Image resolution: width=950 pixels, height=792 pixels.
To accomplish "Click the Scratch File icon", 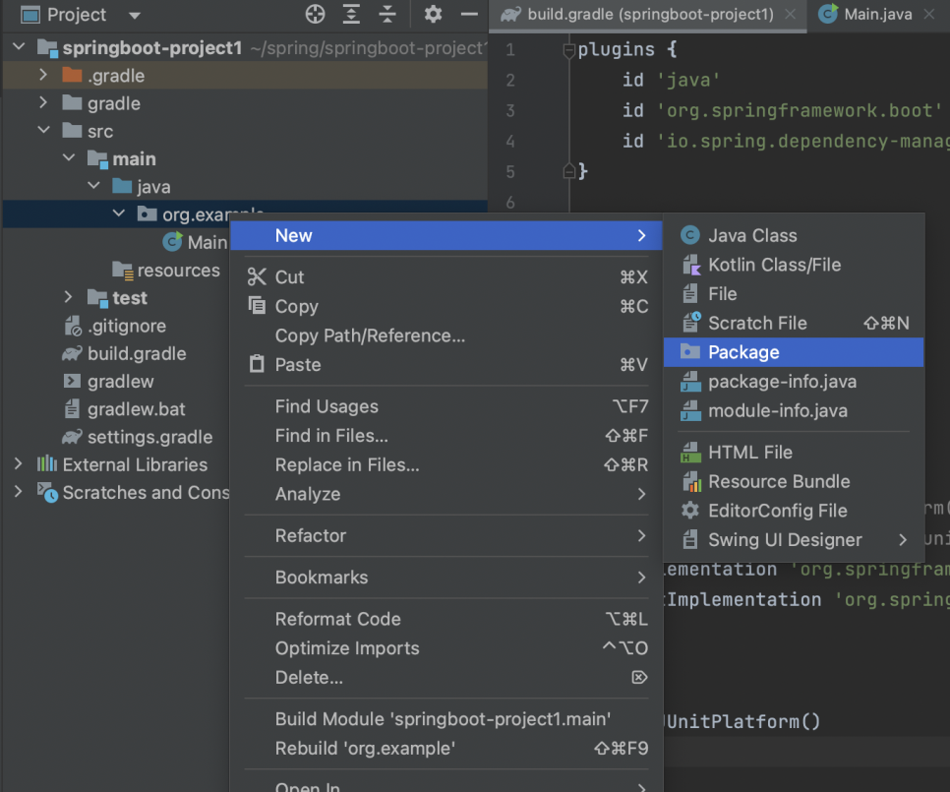I will [x=690, y=323].
